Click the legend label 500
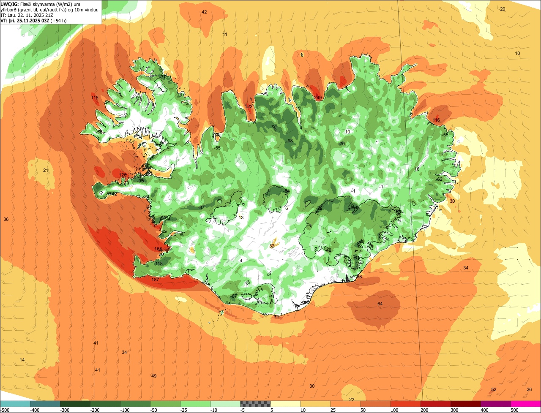The image size is (541, 413). coord(515,410)
